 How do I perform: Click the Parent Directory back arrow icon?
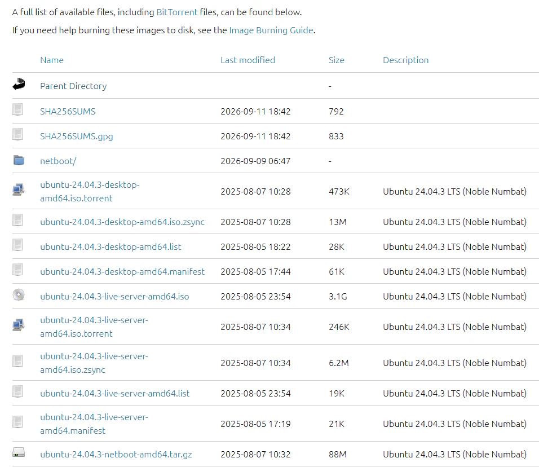[x=19, y=84]
